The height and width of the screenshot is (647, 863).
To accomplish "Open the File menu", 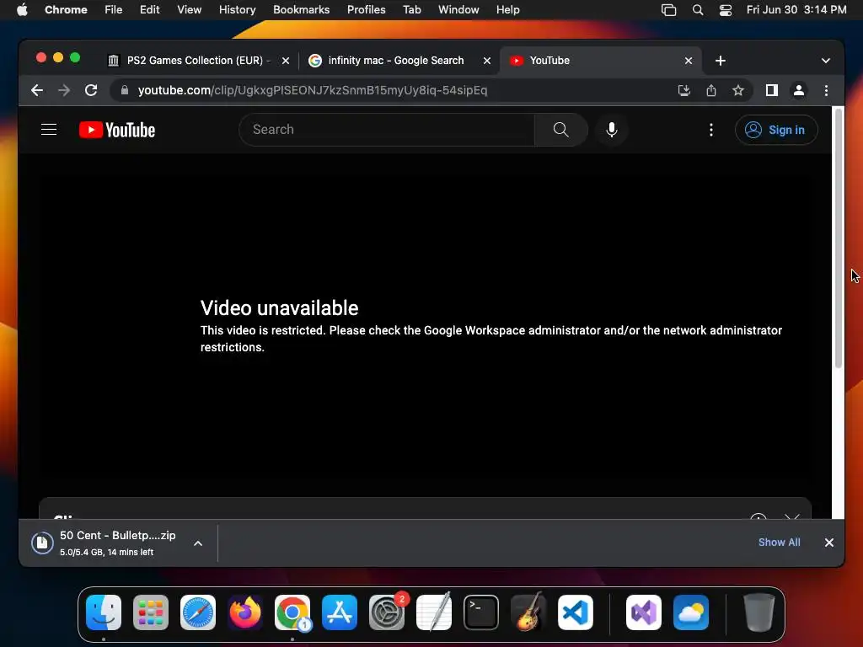I will tap(114, 10).
